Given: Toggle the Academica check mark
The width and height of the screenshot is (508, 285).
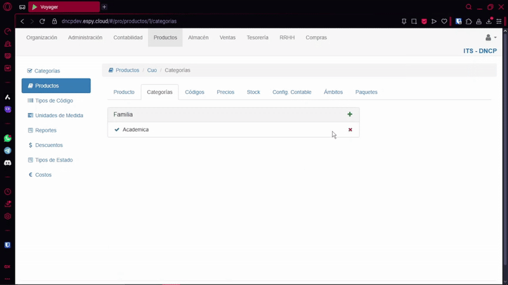Looking at the screenshot, I should pos(117,130).
